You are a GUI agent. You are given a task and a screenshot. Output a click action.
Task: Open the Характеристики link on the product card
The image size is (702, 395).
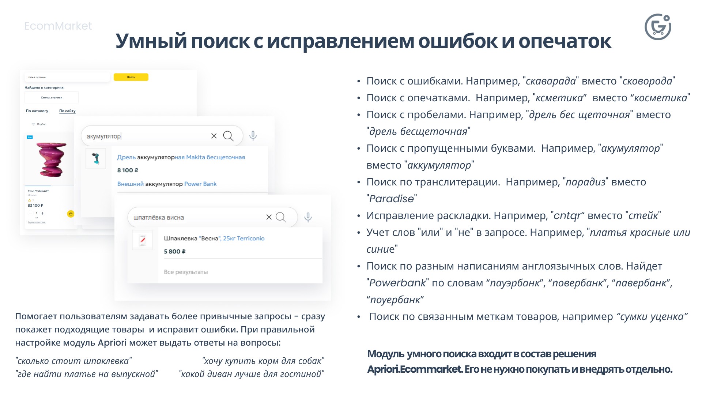[x=37, y=222]
